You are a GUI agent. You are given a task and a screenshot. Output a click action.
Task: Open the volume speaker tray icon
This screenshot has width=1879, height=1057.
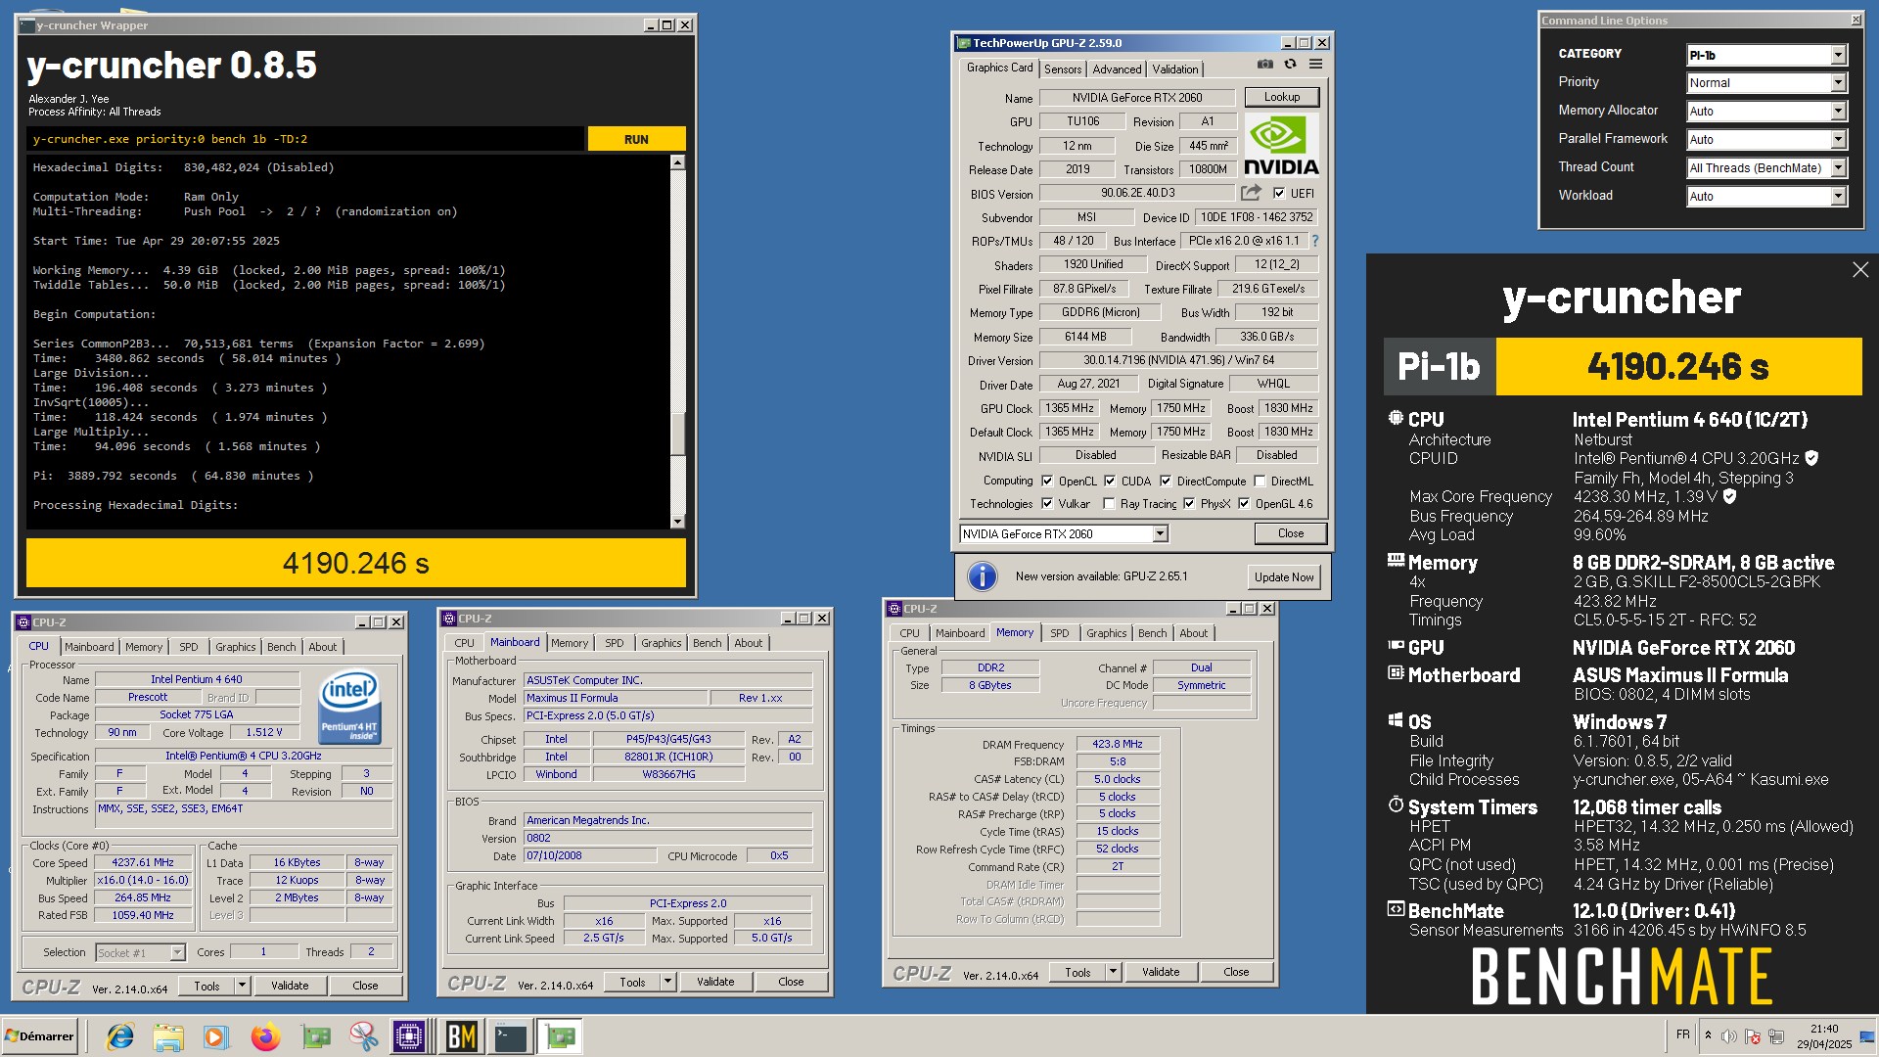click(x=1729, y=1036)
